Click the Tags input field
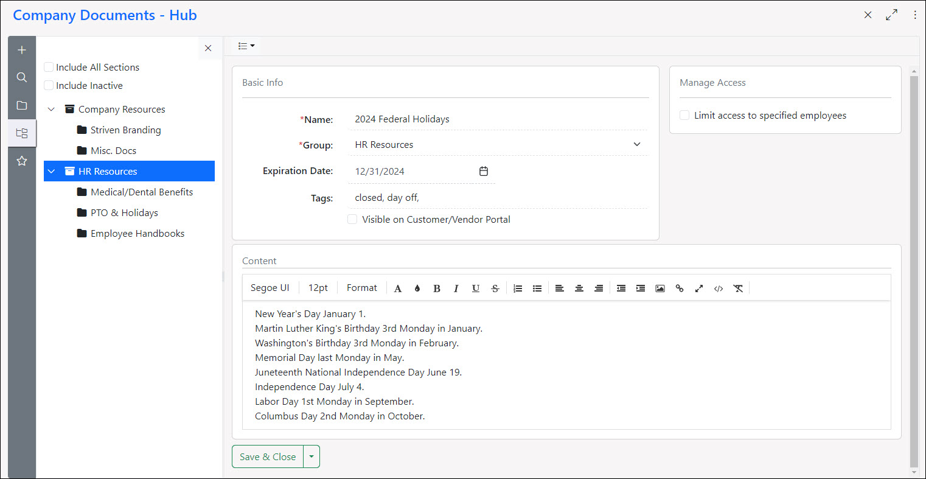 pyautogui.click(x=498, y=198)
